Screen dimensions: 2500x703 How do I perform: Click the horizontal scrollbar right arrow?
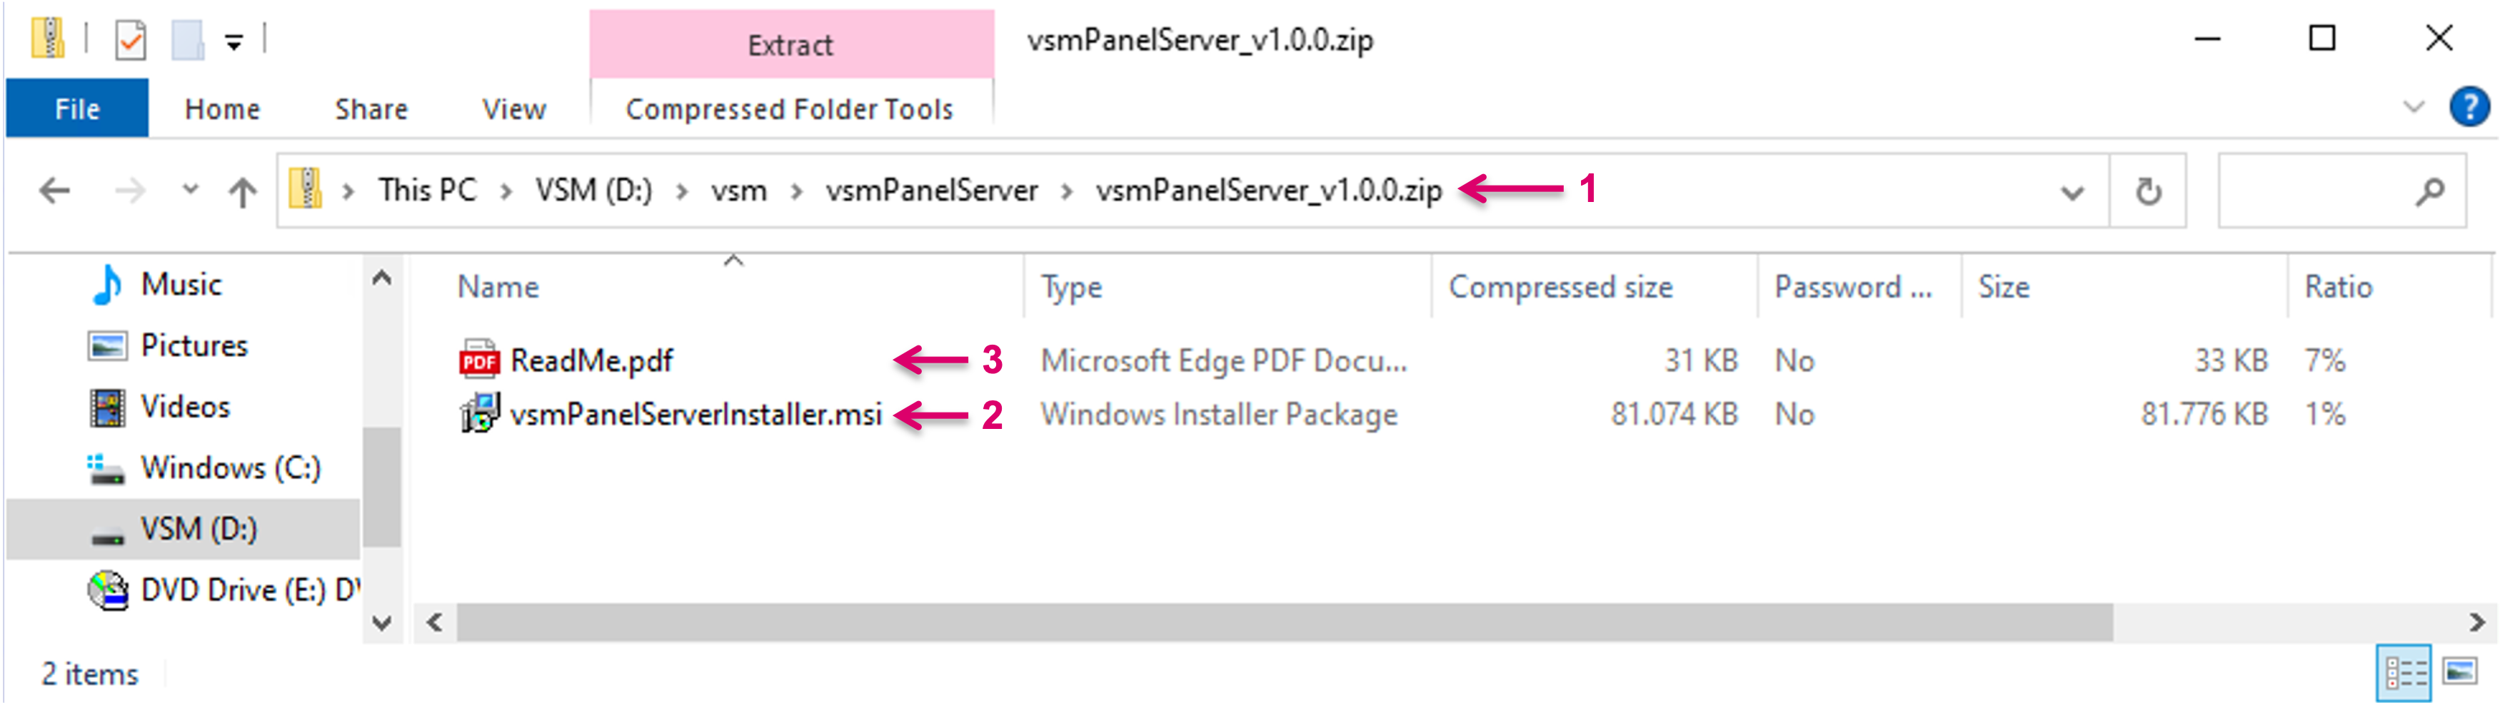2476,622
